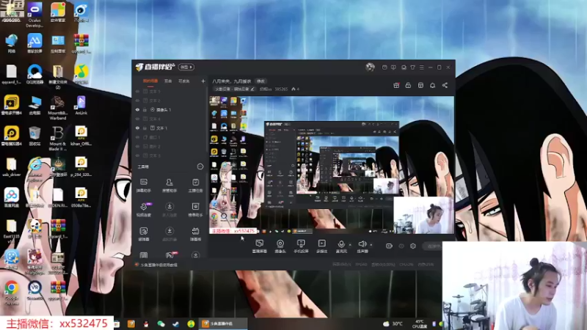Edit the stream category tag with the pencil
The width and height of the screenshot is (587, 330).
click(252, 89)
